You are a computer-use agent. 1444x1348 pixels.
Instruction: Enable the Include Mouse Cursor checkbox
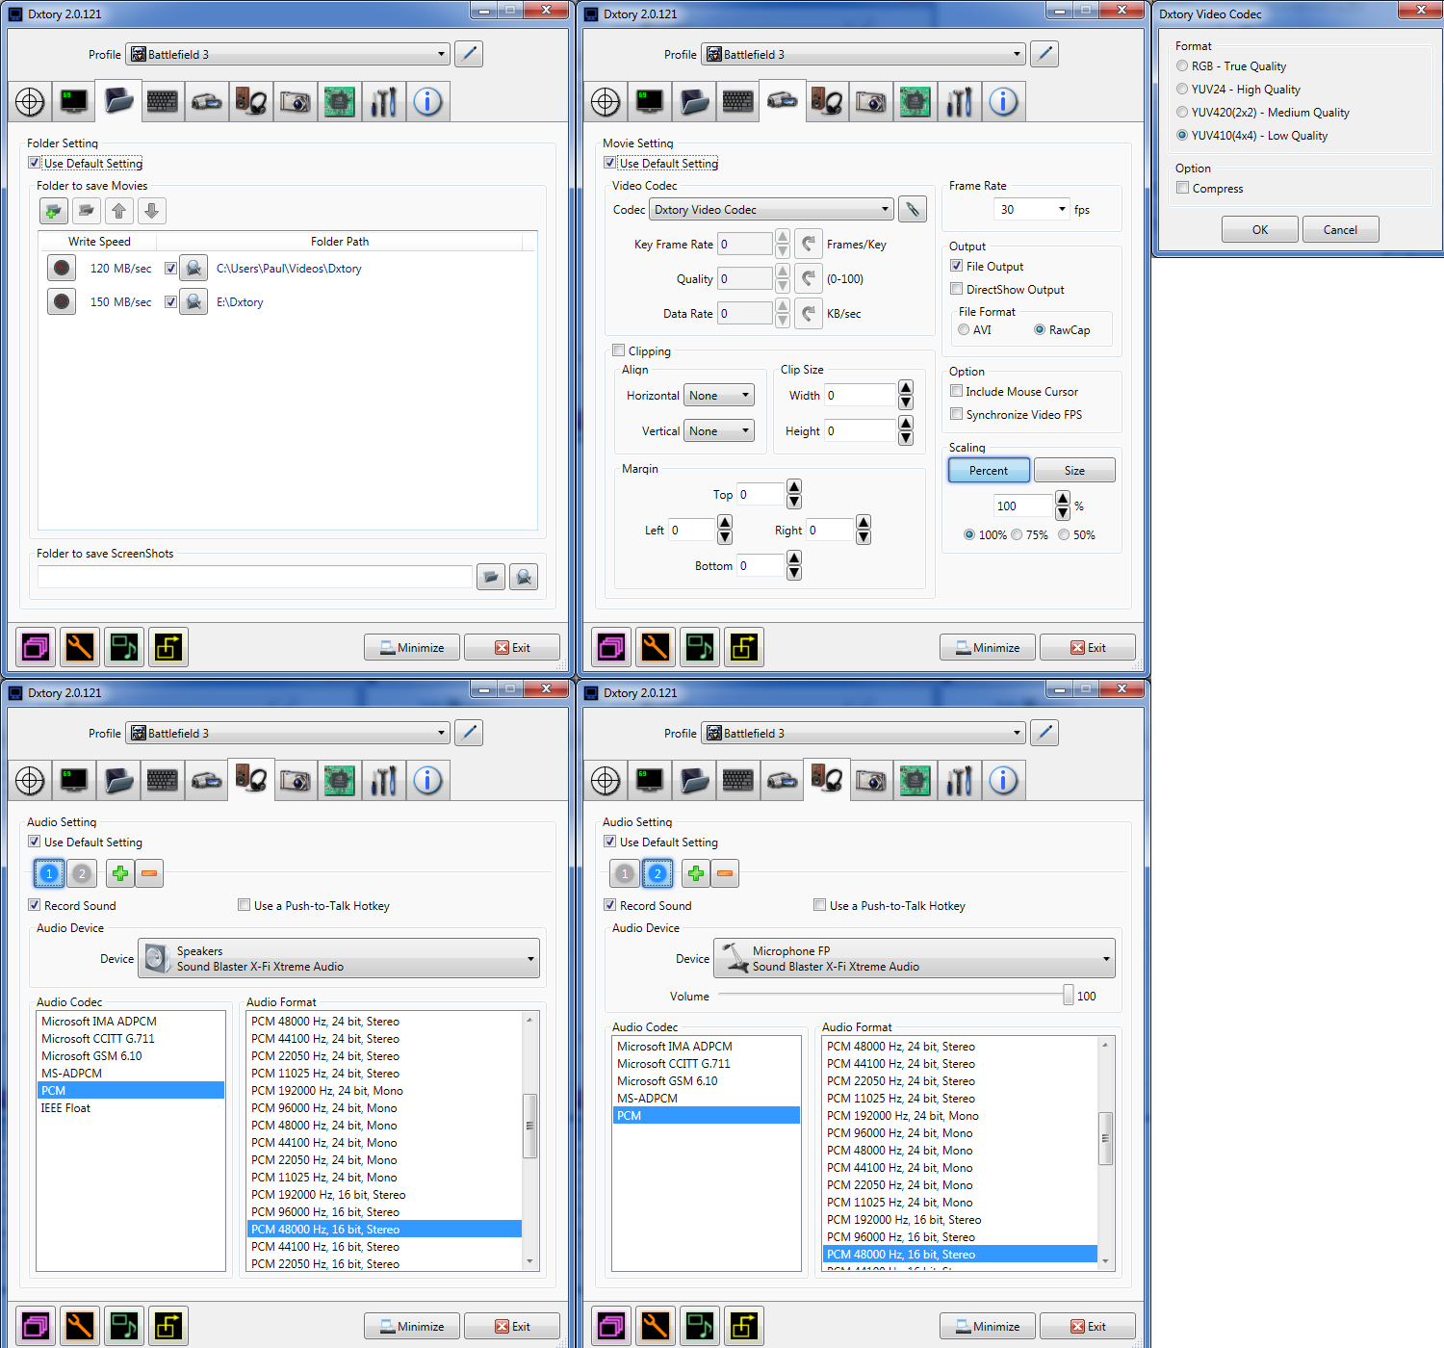point(957,392)
